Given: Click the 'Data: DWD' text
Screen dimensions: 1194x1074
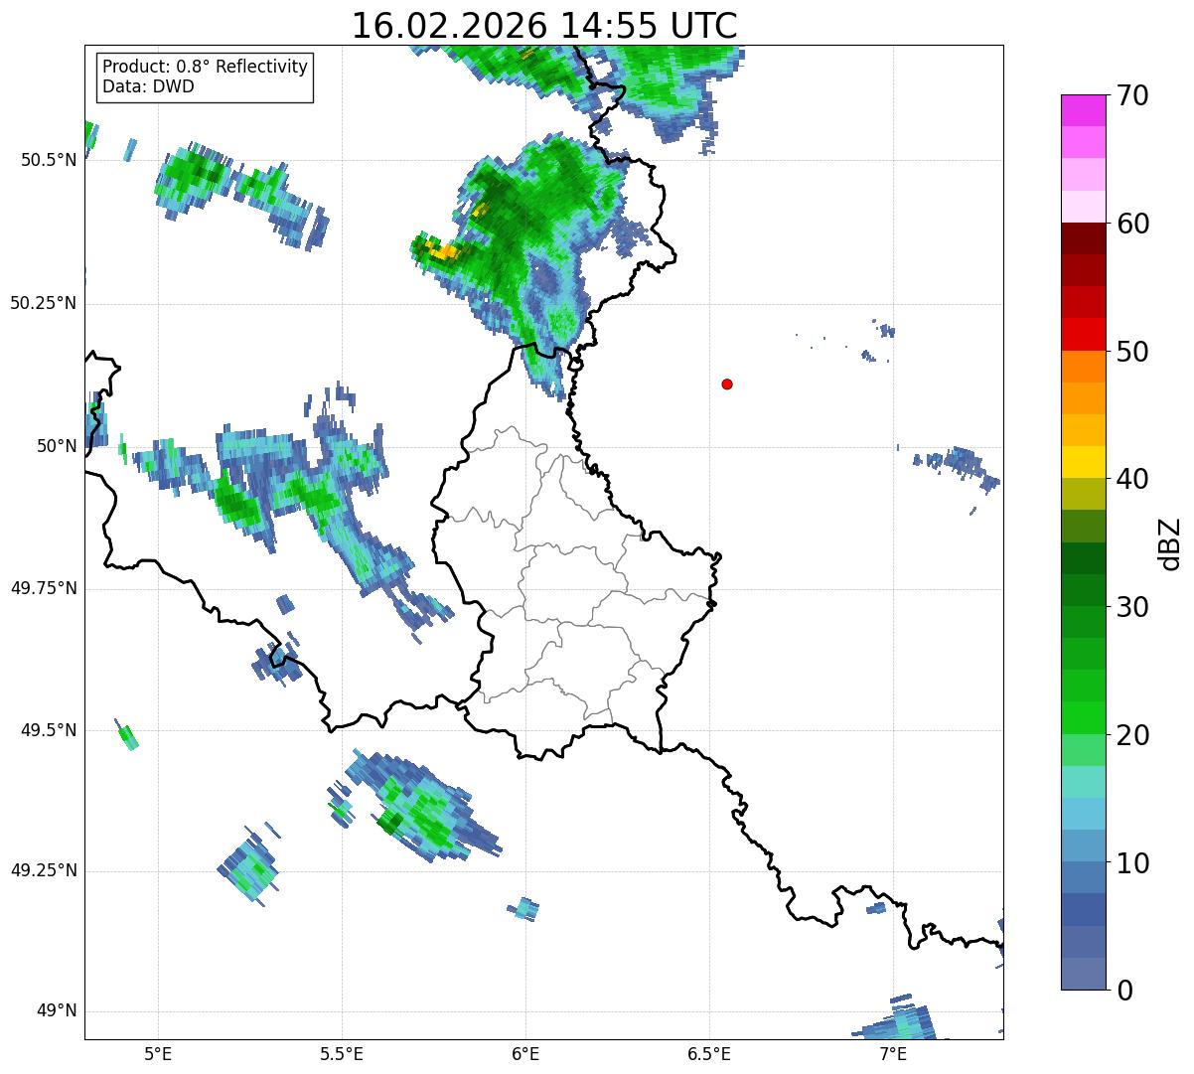Looking at the screenshot, I should pyautogui.click(x=148, y=86).
